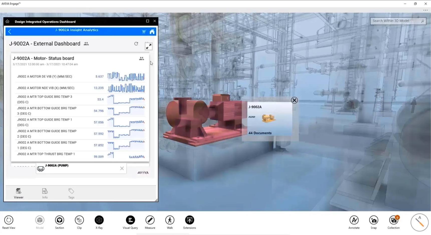Click sparkline chart for MOTOR DE VIB (Y)

coord(126,77)
